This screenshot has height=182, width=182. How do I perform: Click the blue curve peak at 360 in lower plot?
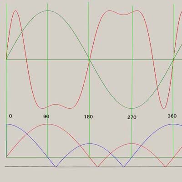(x=173, y=124)
